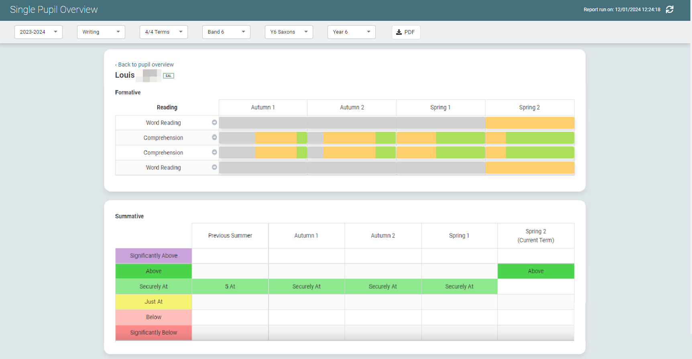This screenshot has width=692, height=359.
Task: Expand the Band 6 dropdown
Action: [x=226, y=32]
